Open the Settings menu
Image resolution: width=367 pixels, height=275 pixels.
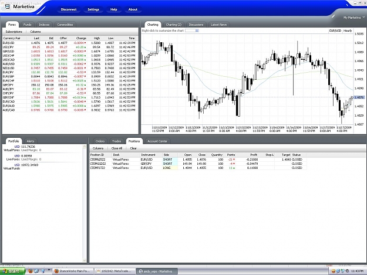[x=93, y=9]
